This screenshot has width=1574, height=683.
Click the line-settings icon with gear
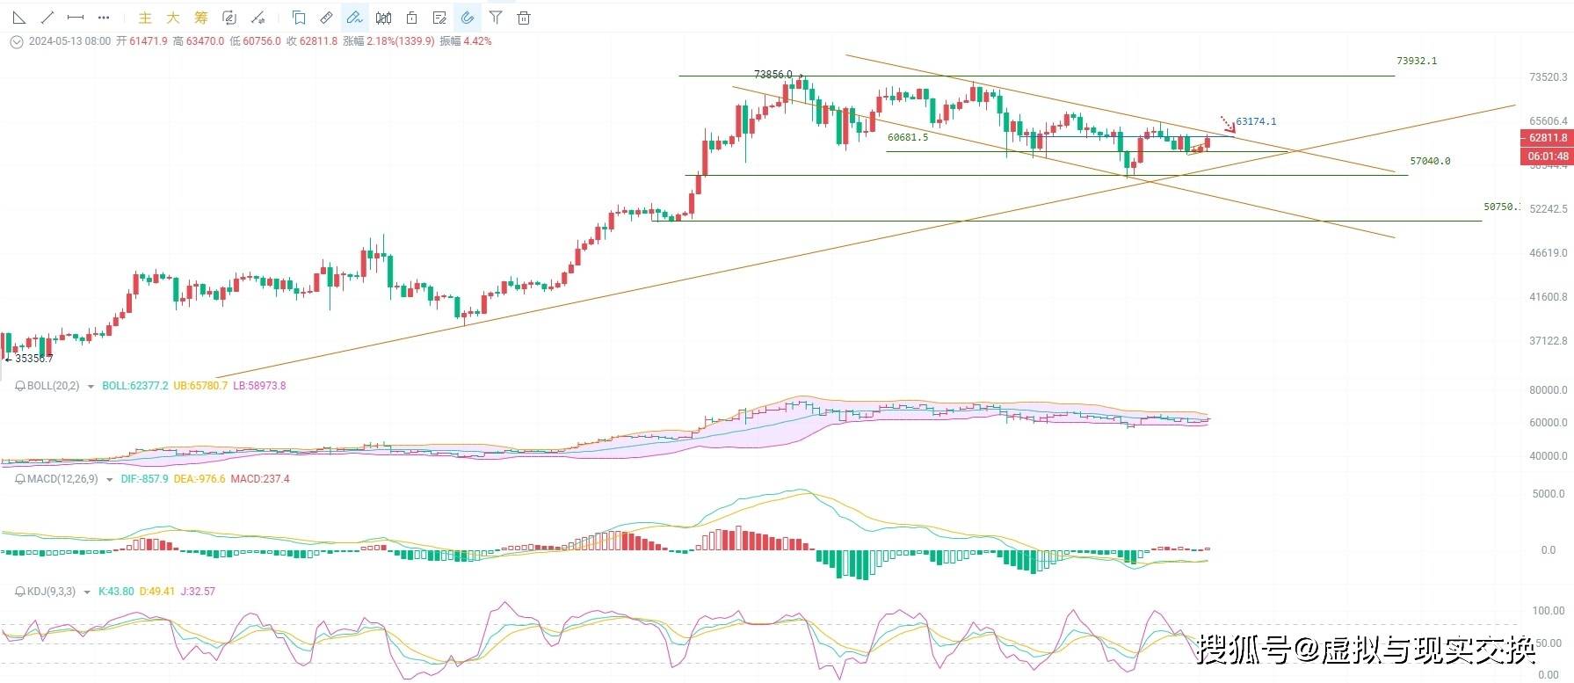[x=257, y=18]
